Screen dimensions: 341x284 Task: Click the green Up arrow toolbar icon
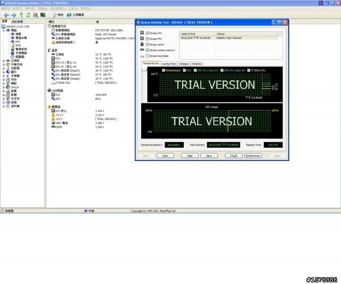pyautogui.click(x=21, y=15)
